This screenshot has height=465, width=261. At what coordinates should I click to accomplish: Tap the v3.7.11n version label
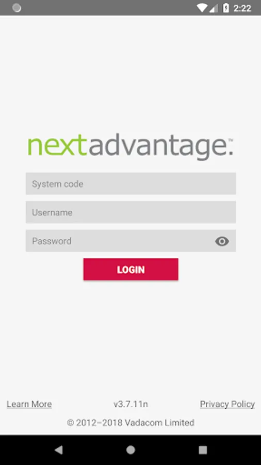130,404
